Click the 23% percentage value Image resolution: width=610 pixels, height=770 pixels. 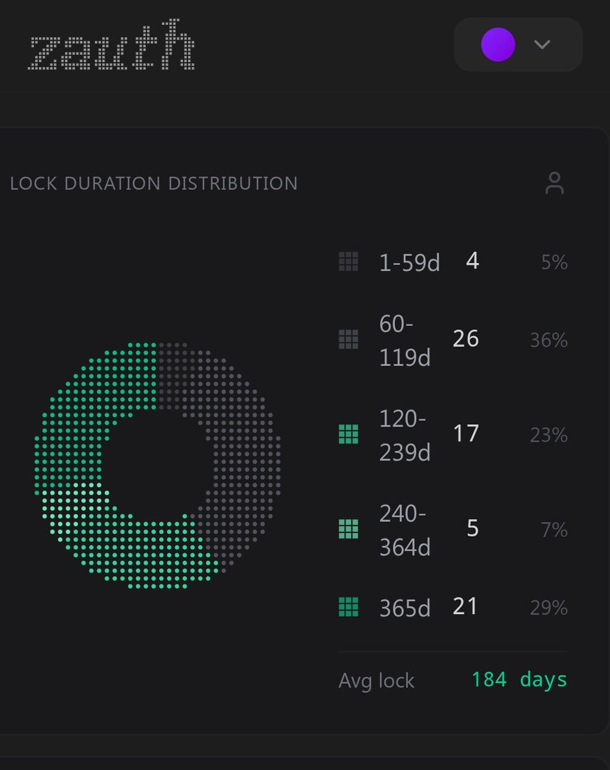pos(549,435)
